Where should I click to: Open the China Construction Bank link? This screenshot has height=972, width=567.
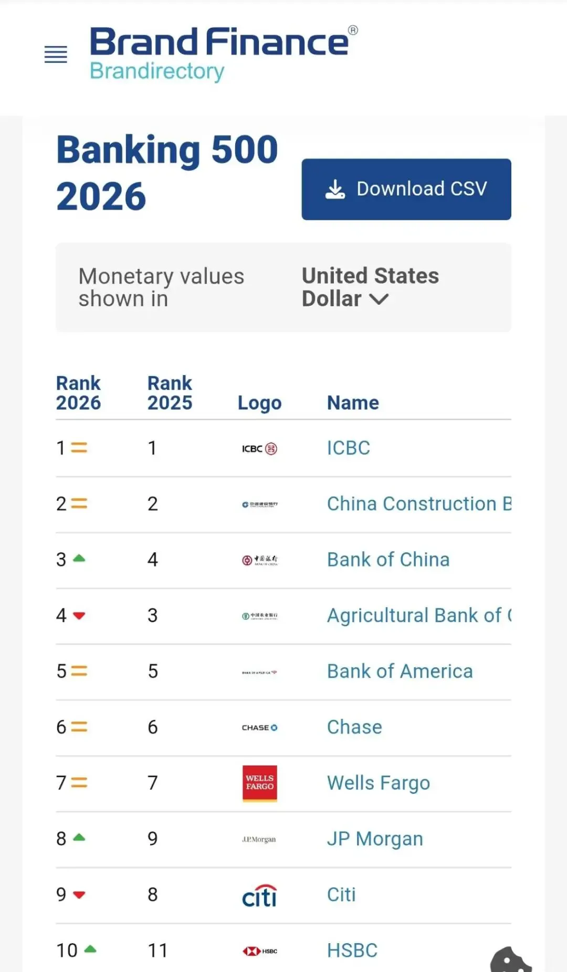(418, 504)
